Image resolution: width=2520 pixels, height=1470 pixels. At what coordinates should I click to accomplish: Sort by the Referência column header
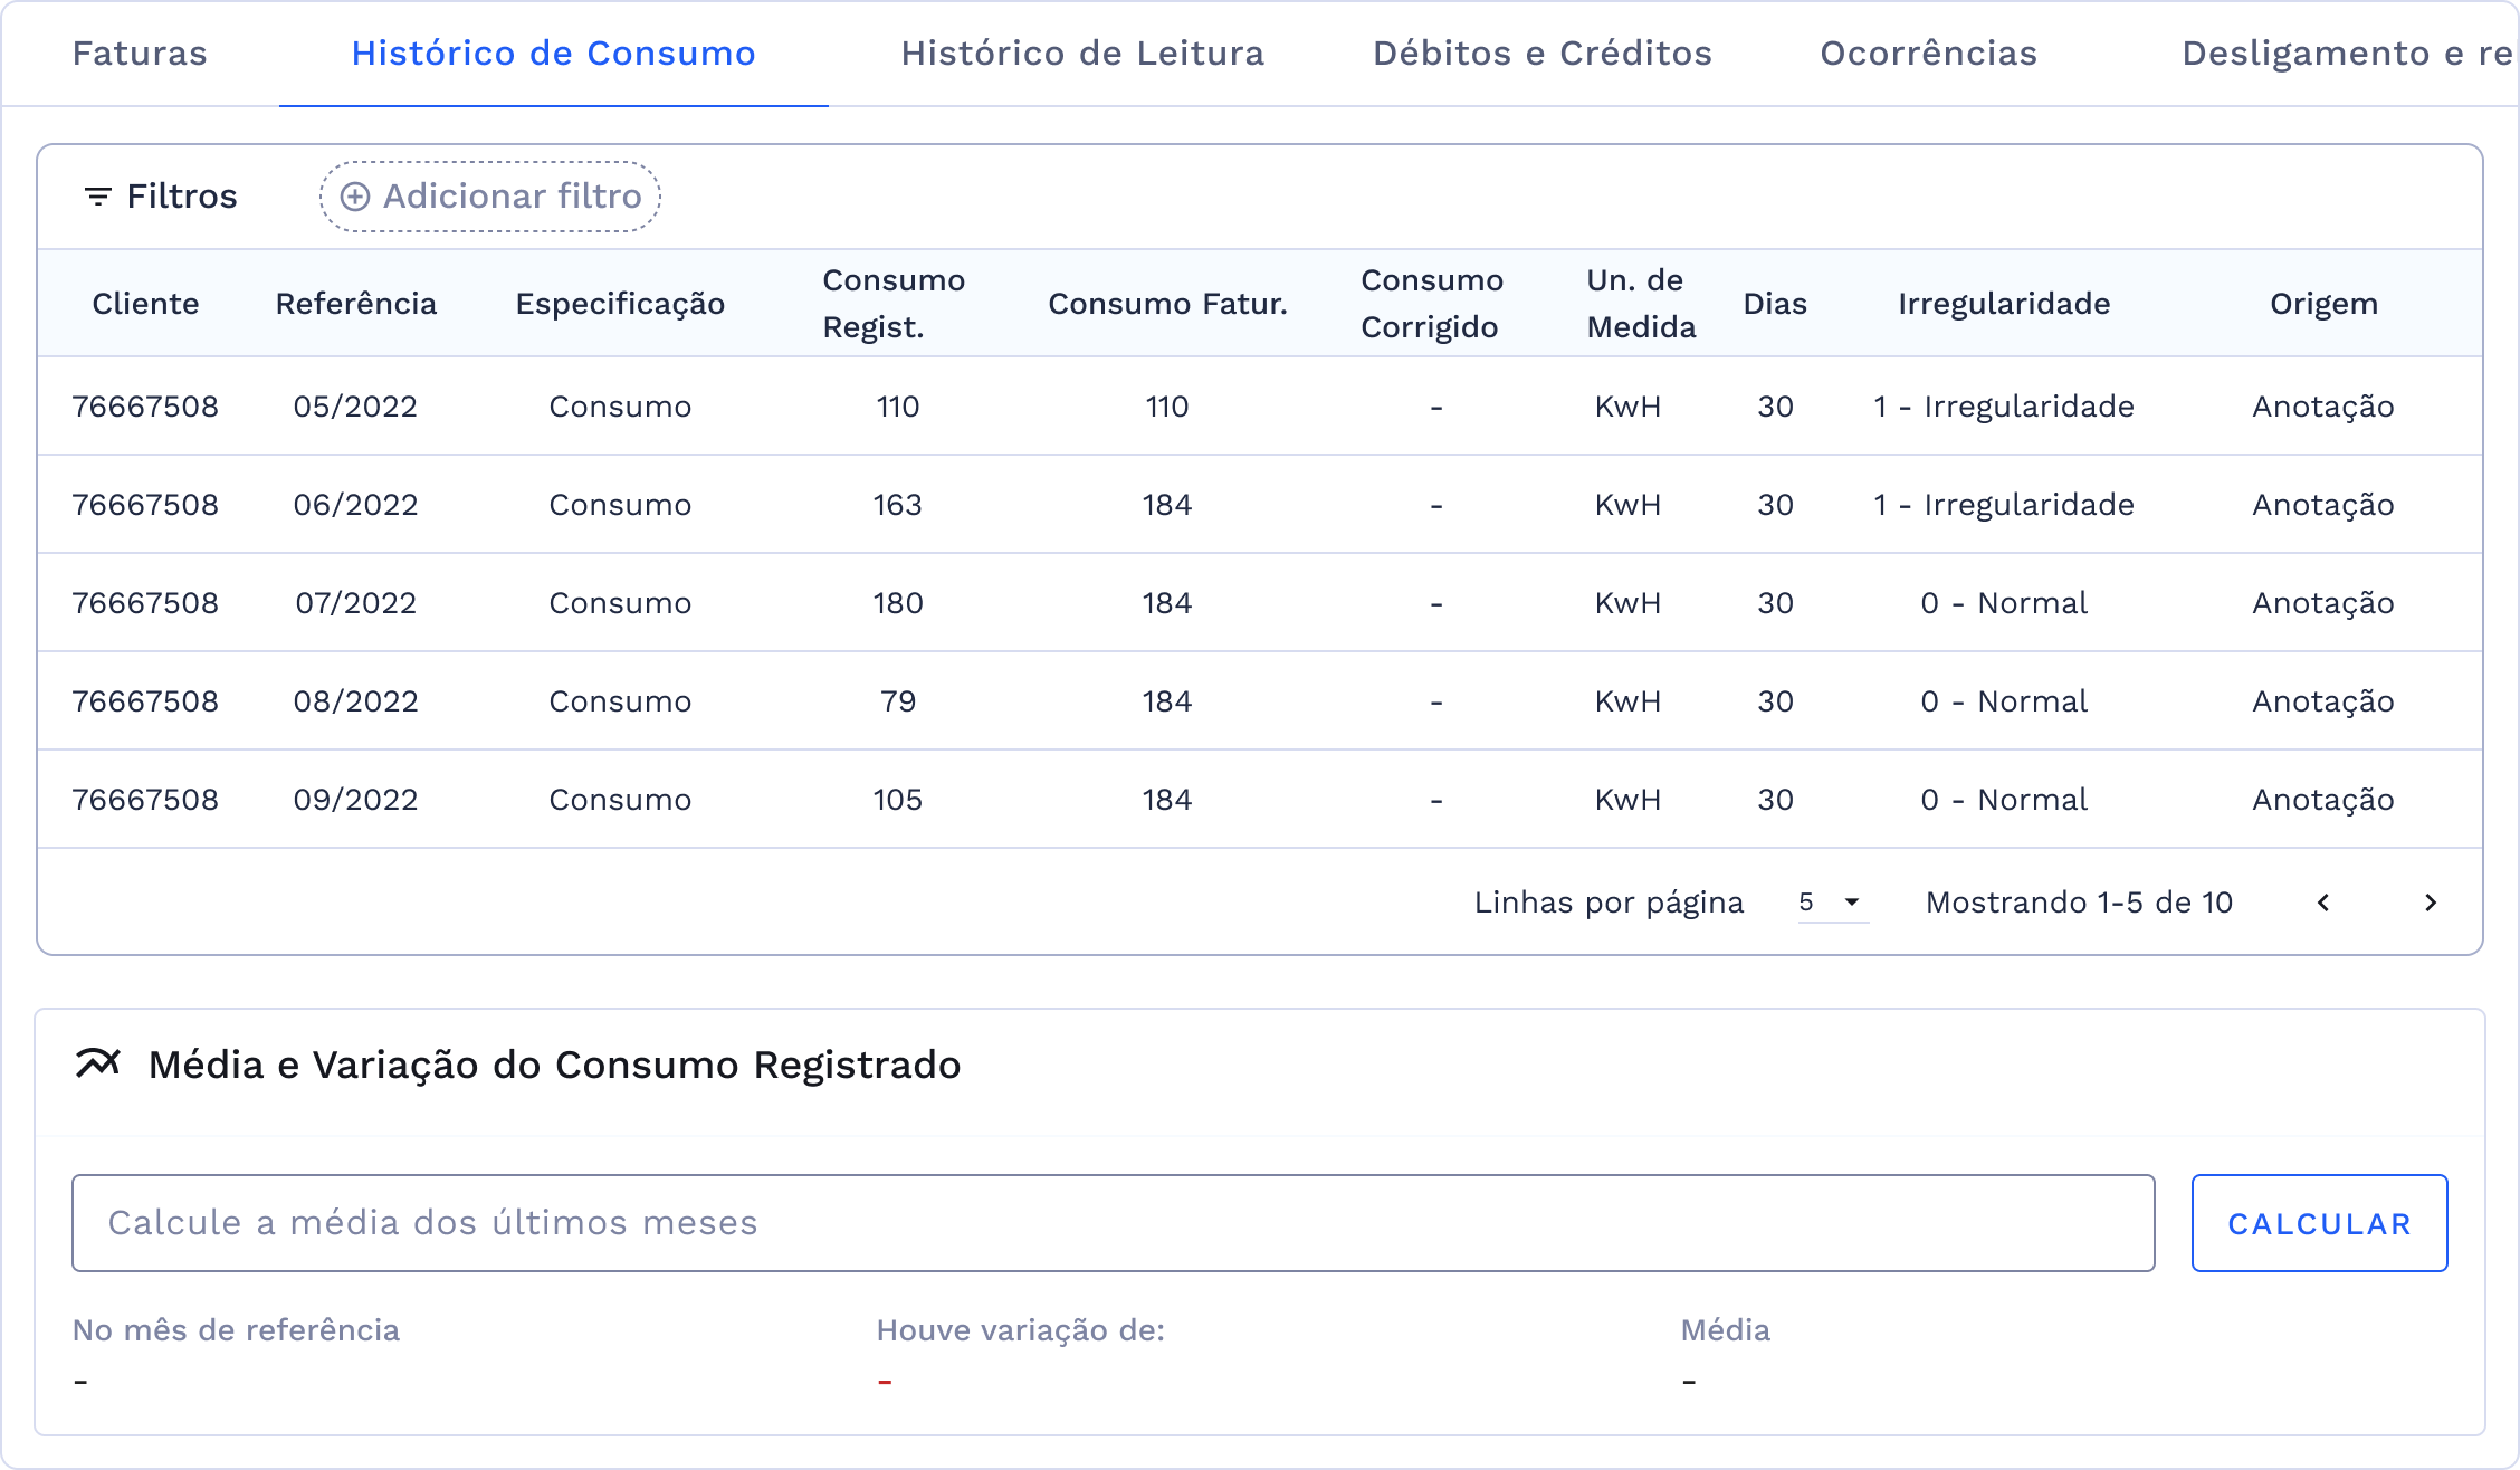356,304
